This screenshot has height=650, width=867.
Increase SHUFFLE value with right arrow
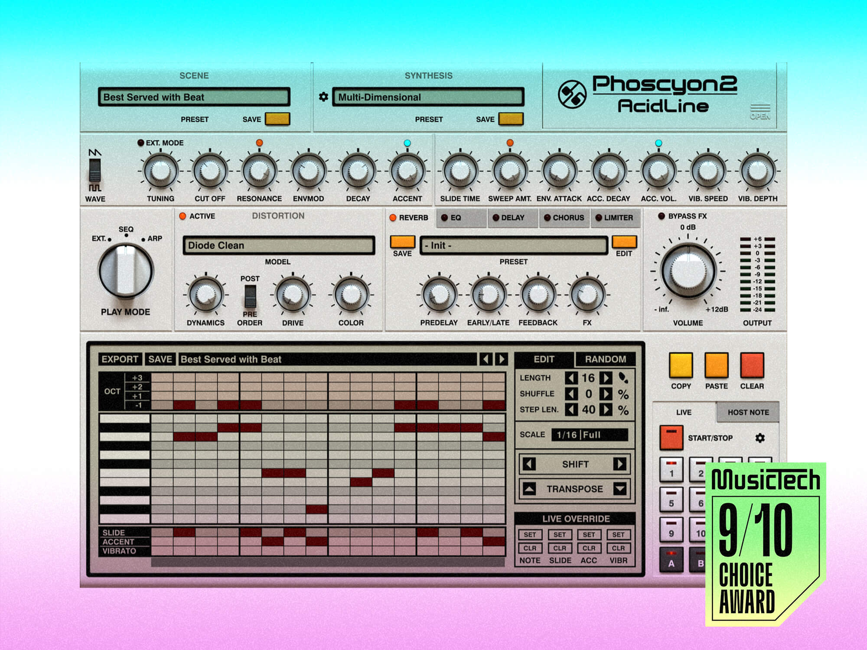[606, 393]
